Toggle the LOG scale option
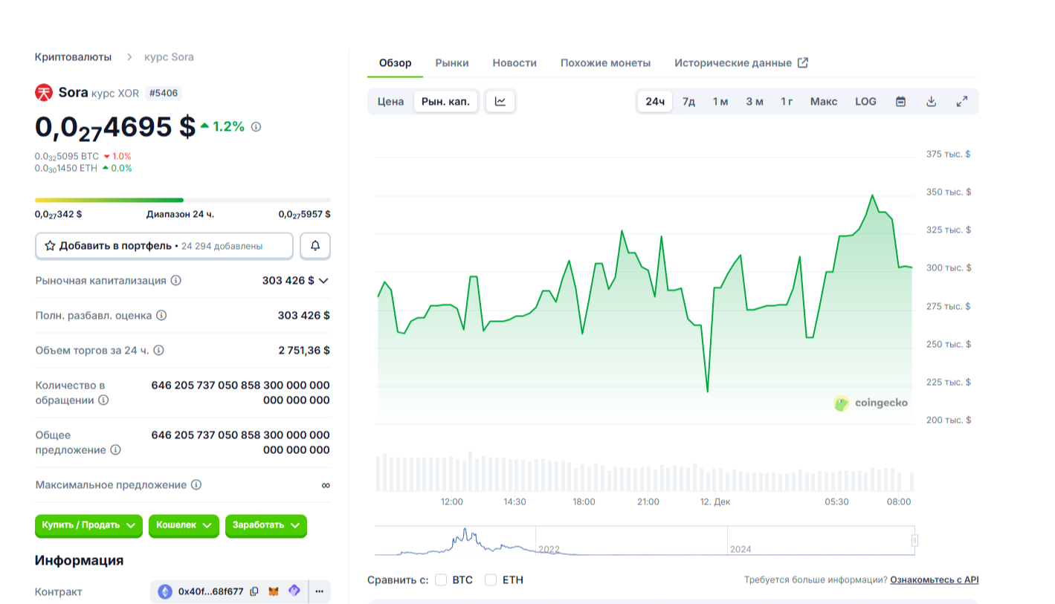This screenshot has width=1055, height=604. [865, 102]
